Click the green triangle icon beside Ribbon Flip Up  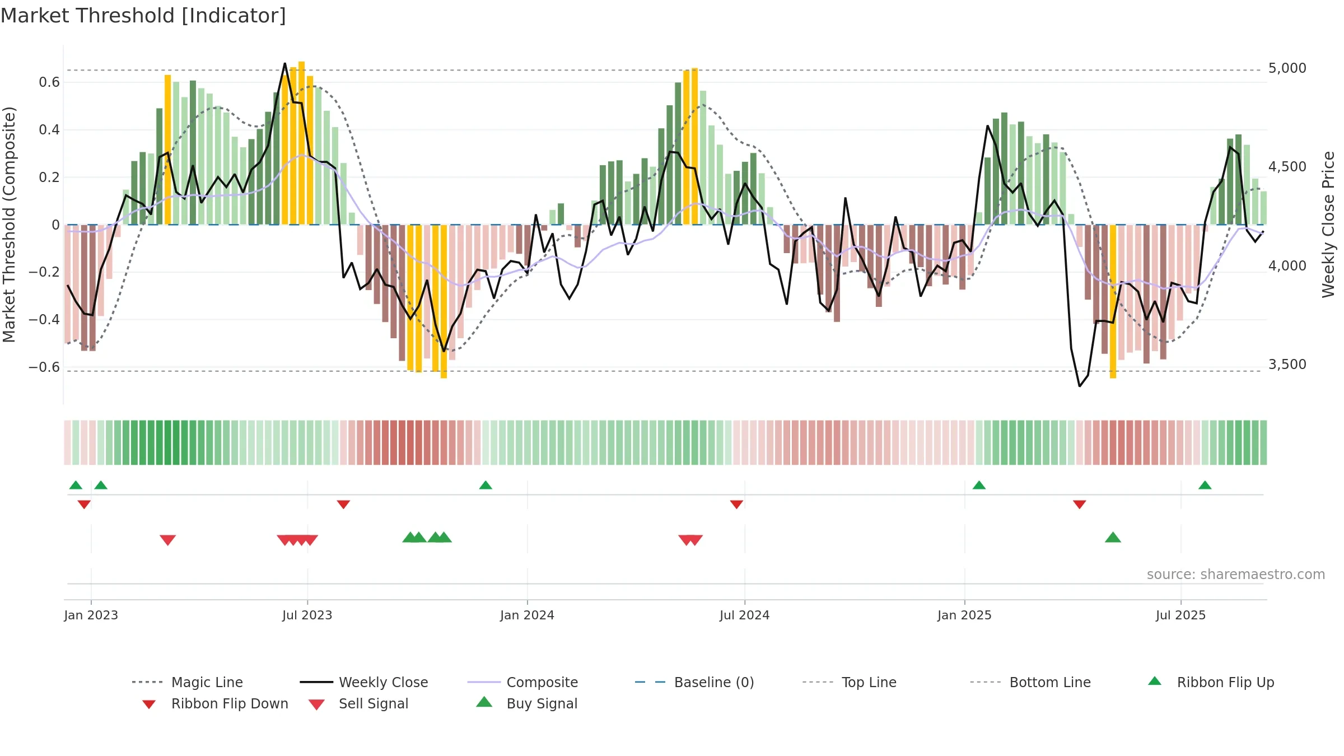tap(1155, 681)
